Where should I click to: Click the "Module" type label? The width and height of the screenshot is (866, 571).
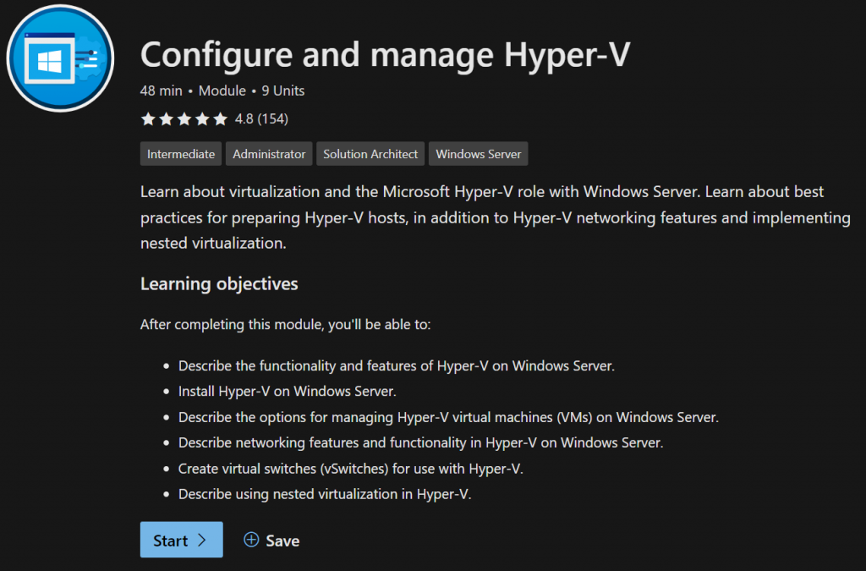(222, 91)
